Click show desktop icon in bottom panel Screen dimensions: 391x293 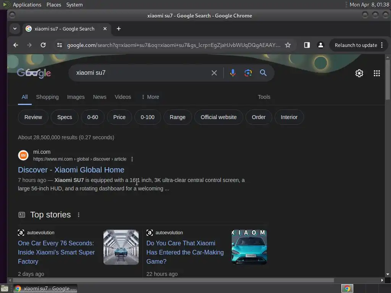[4, 288]
